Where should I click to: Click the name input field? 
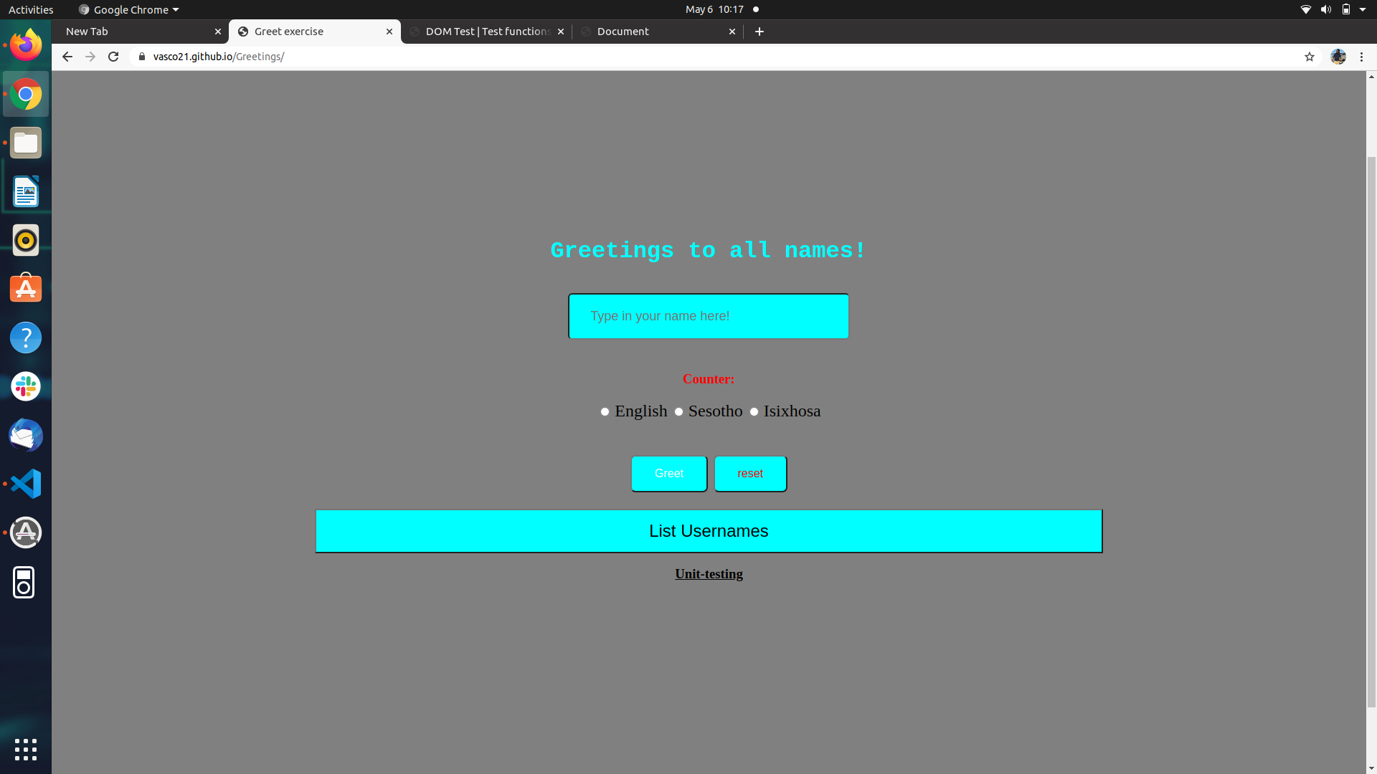[709, 316]
